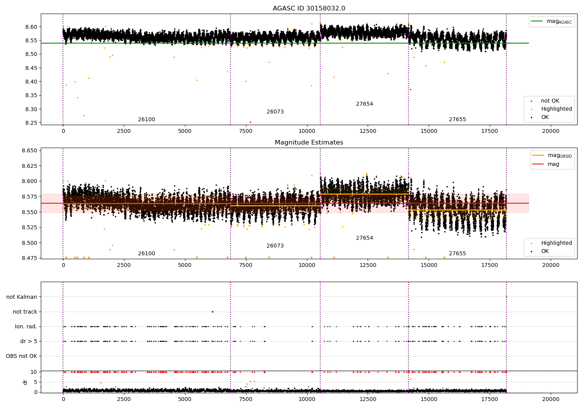Click y-axis tick 8.525 in Magnitude Estimates plot
583x408 pixels.
tap(30, 227)
